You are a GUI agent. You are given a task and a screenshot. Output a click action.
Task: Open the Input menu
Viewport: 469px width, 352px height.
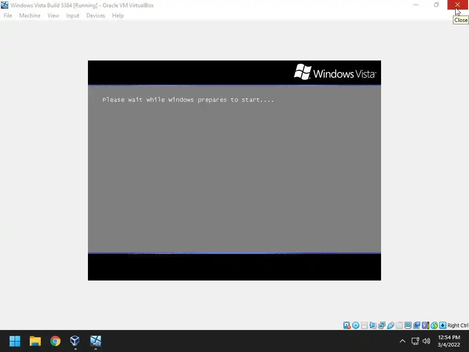click(x=73, y=16)
